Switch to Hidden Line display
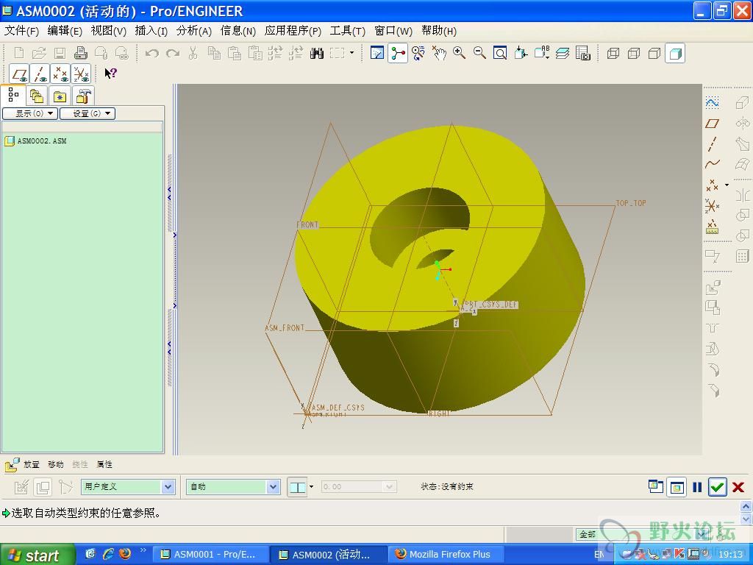This screenshot has width=753, height=565. (x=634, y=53)
